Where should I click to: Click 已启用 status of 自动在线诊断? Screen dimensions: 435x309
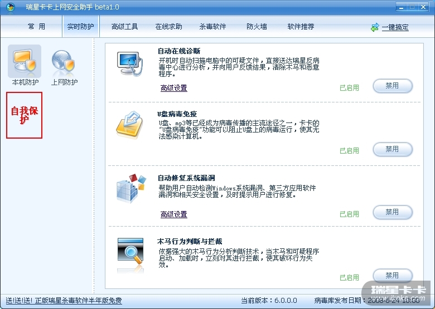tap(349, 88)
